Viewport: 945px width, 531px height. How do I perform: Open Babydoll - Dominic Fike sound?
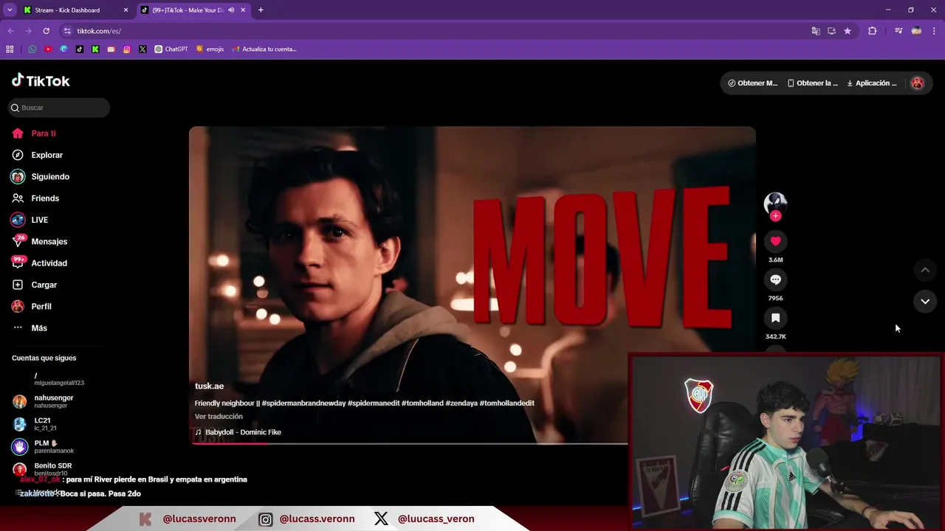(x=238, y=432)
